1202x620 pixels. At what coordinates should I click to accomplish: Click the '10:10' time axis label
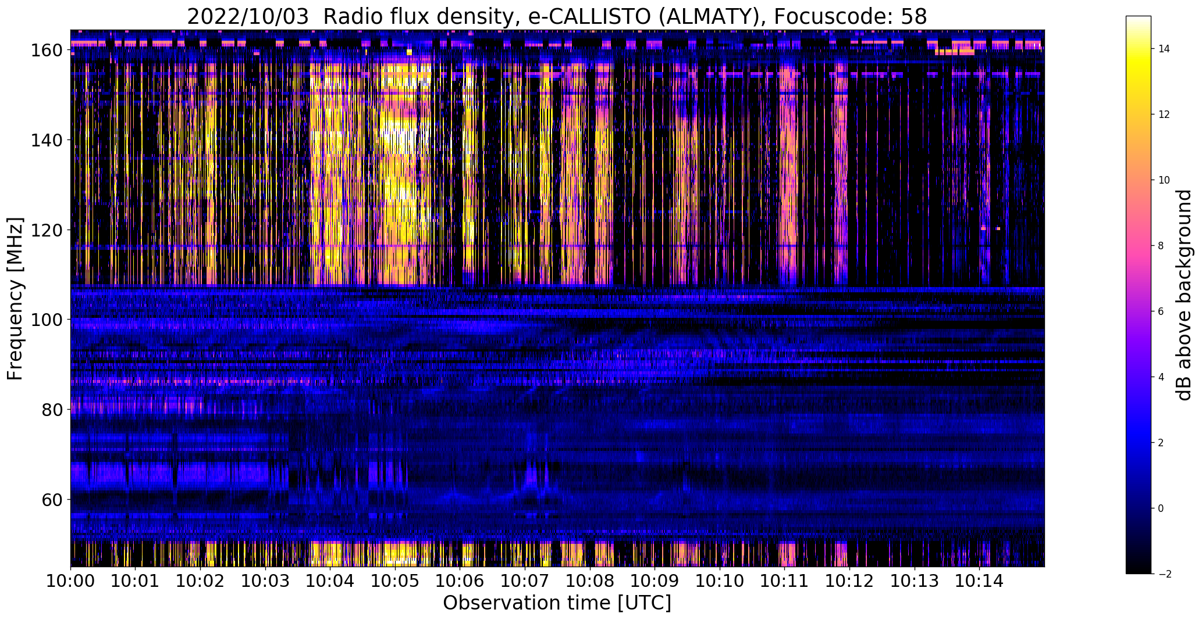(x=720, y=580)
